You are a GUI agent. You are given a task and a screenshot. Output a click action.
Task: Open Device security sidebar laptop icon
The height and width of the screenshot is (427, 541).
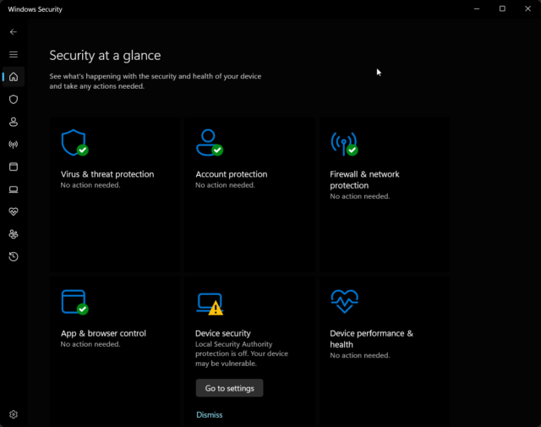[14, 189]
